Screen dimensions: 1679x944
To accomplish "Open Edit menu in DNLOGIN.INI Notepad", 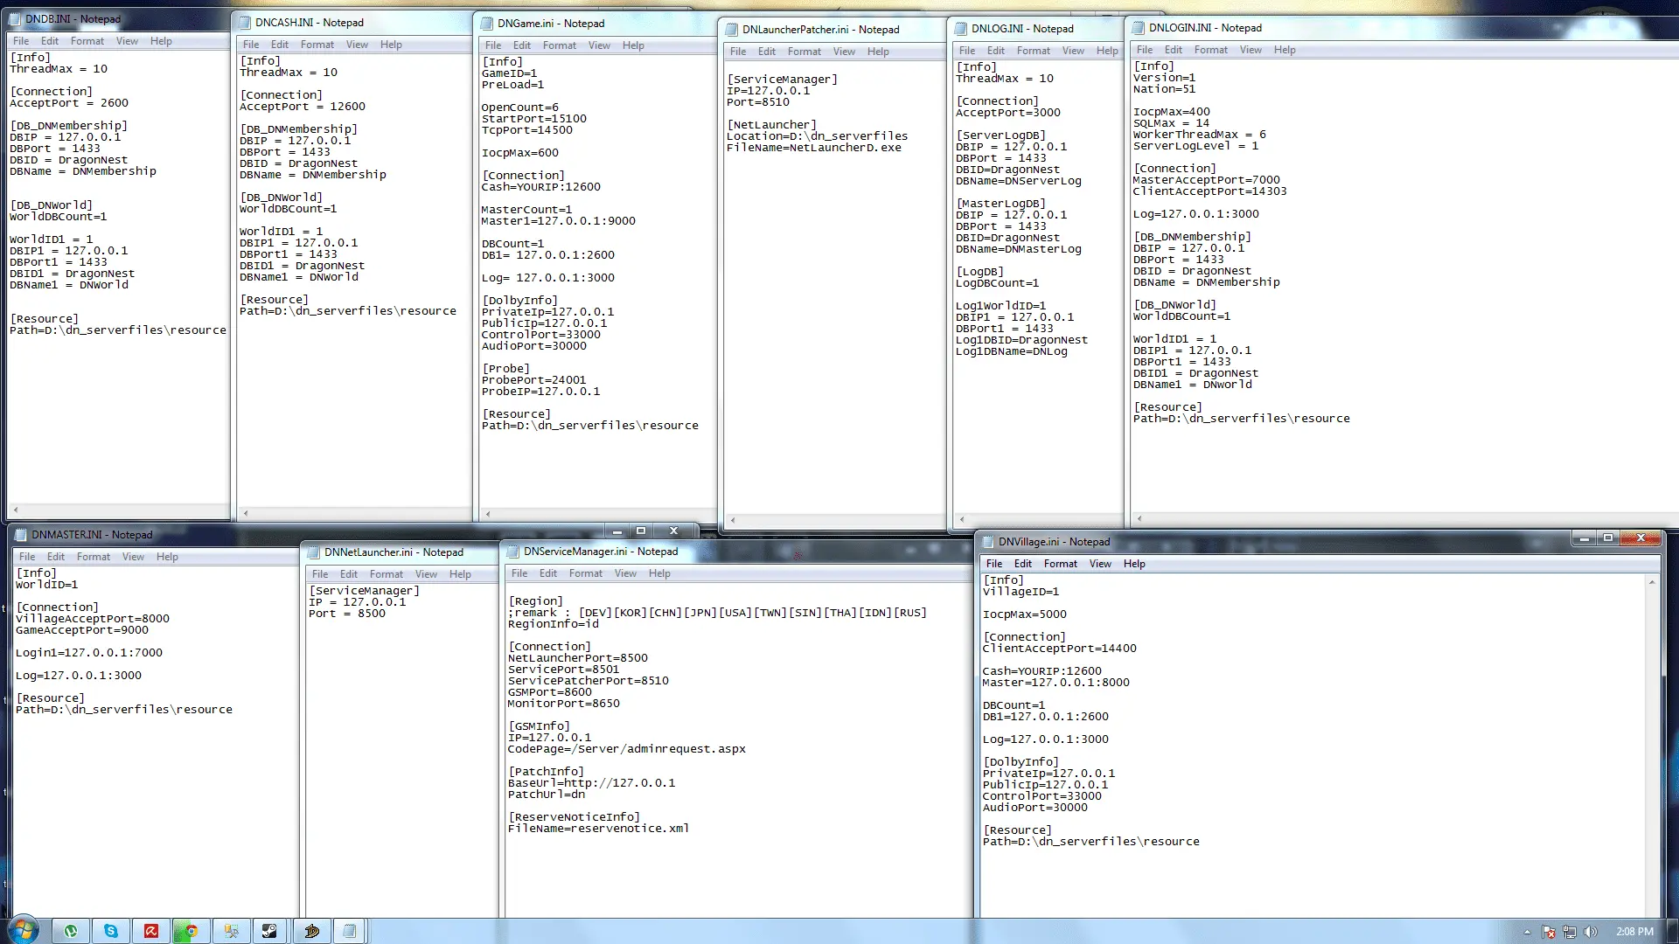I will coord(1173,50).
